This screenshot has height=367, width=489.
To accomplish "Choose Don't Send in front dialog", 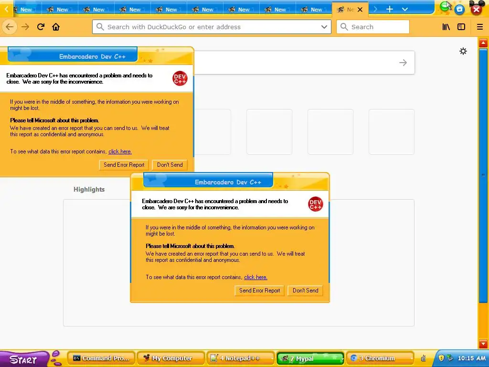I will click(305, 291).
